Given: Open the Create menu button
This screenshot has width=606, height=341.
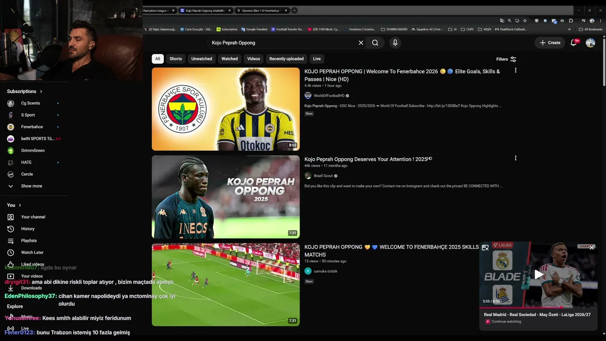Looking at the screenshot, I should [550, 43].
